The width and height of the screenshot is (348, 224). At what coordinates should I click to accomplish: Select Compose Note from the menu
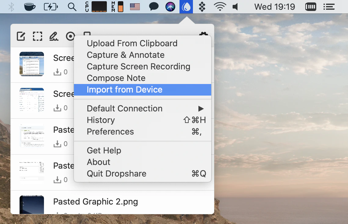tap(143, 78)
